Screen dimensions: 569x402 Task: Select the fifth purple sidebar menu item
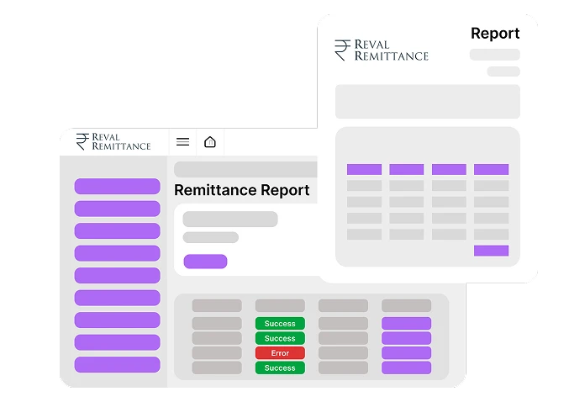pyautogui.click(x=117, y=276)
